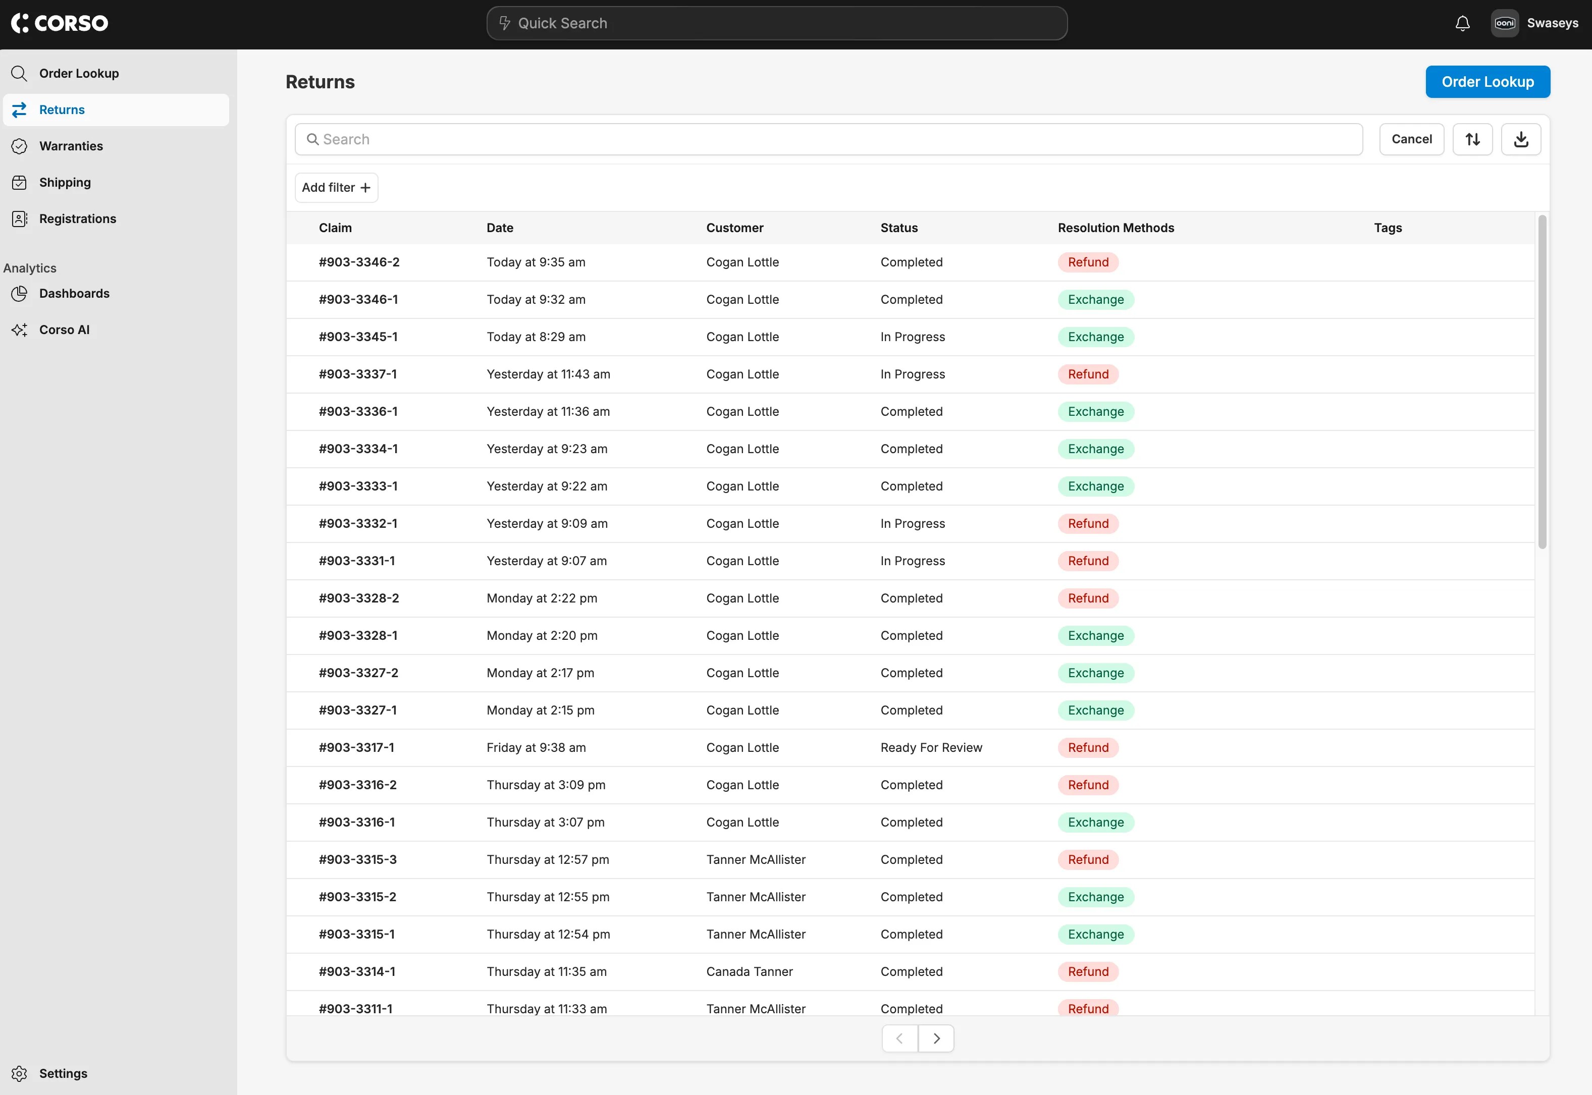Open the Registrations icon in sidebar
The width and height of the screenshot is (1592, 1095).
click(19, 218)
